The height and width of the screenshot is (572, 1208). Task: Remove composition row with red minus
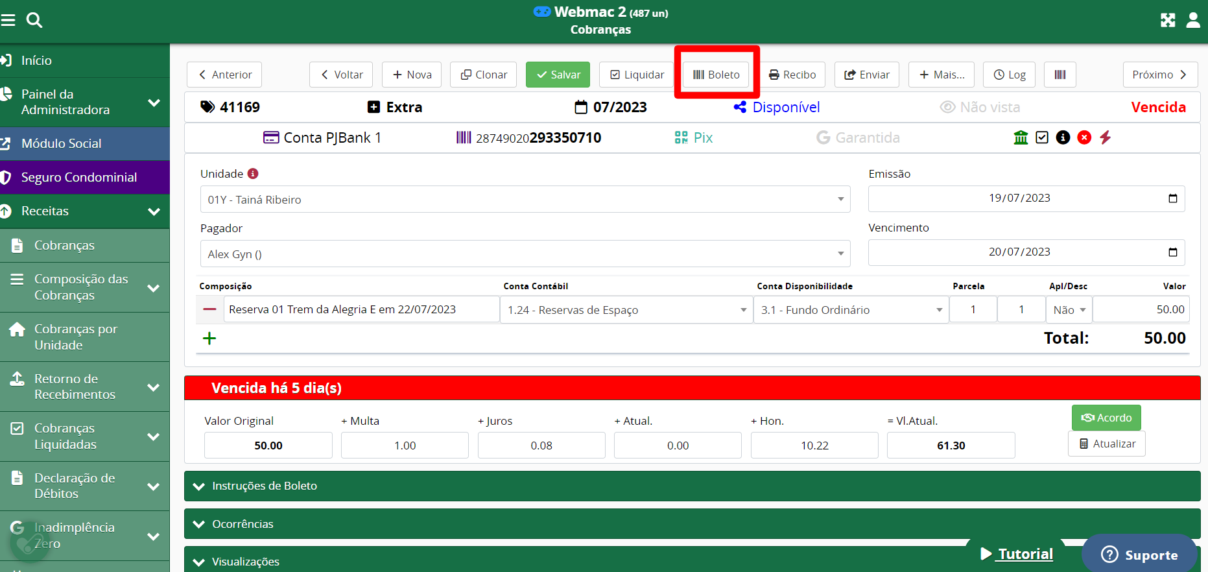point(209,309)
